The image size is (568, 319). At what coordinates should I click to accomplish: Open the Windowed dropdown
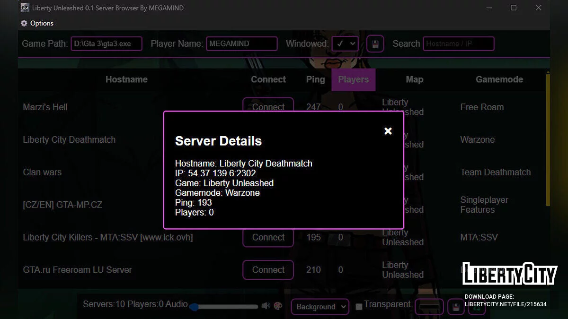(x=345, y=44)
